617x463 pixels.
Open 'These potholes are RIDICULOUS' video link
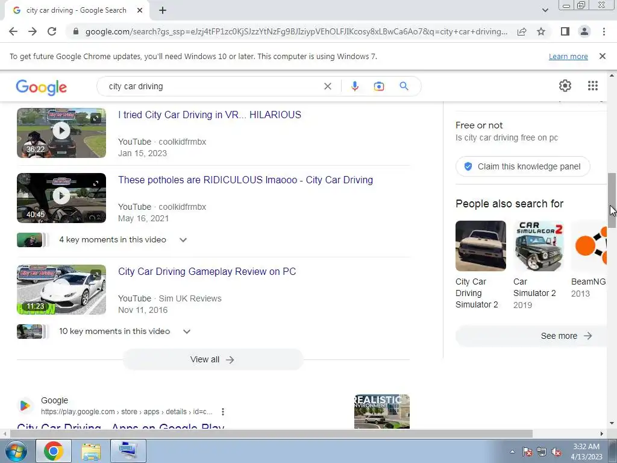[246, 180]
